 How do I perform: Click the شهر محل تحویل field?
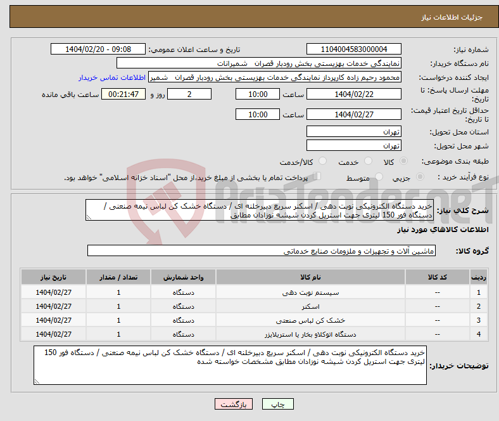coord(354,145)
